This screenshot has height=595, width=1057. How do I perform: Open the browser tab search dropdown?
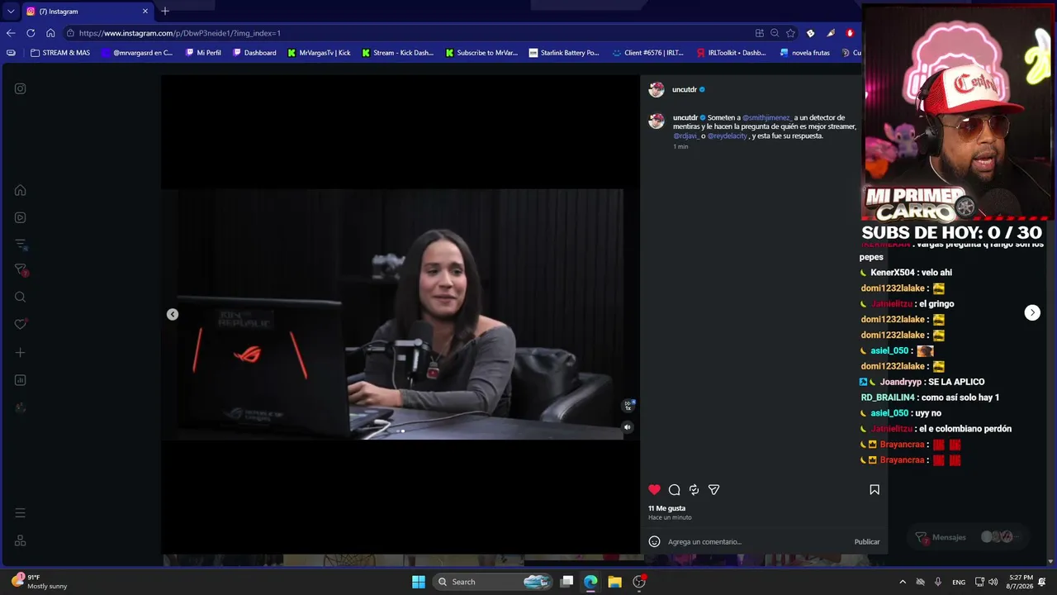[11, 12]
